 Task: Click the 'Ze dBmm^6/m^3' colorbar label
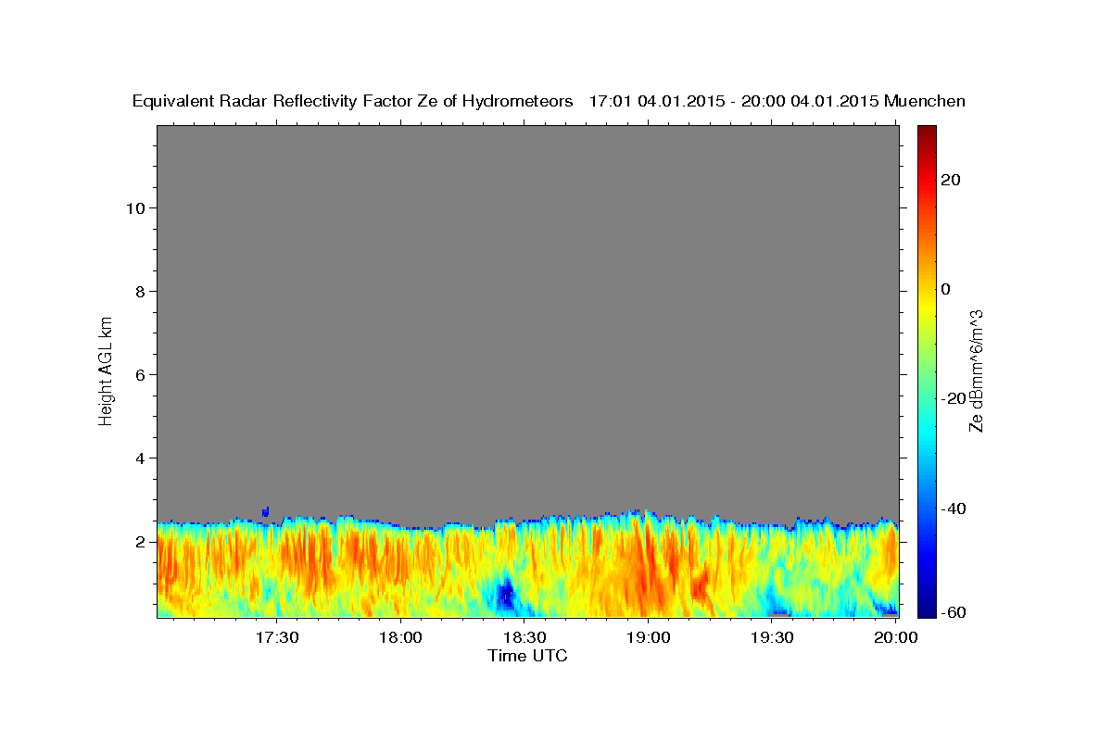[975, 370]
